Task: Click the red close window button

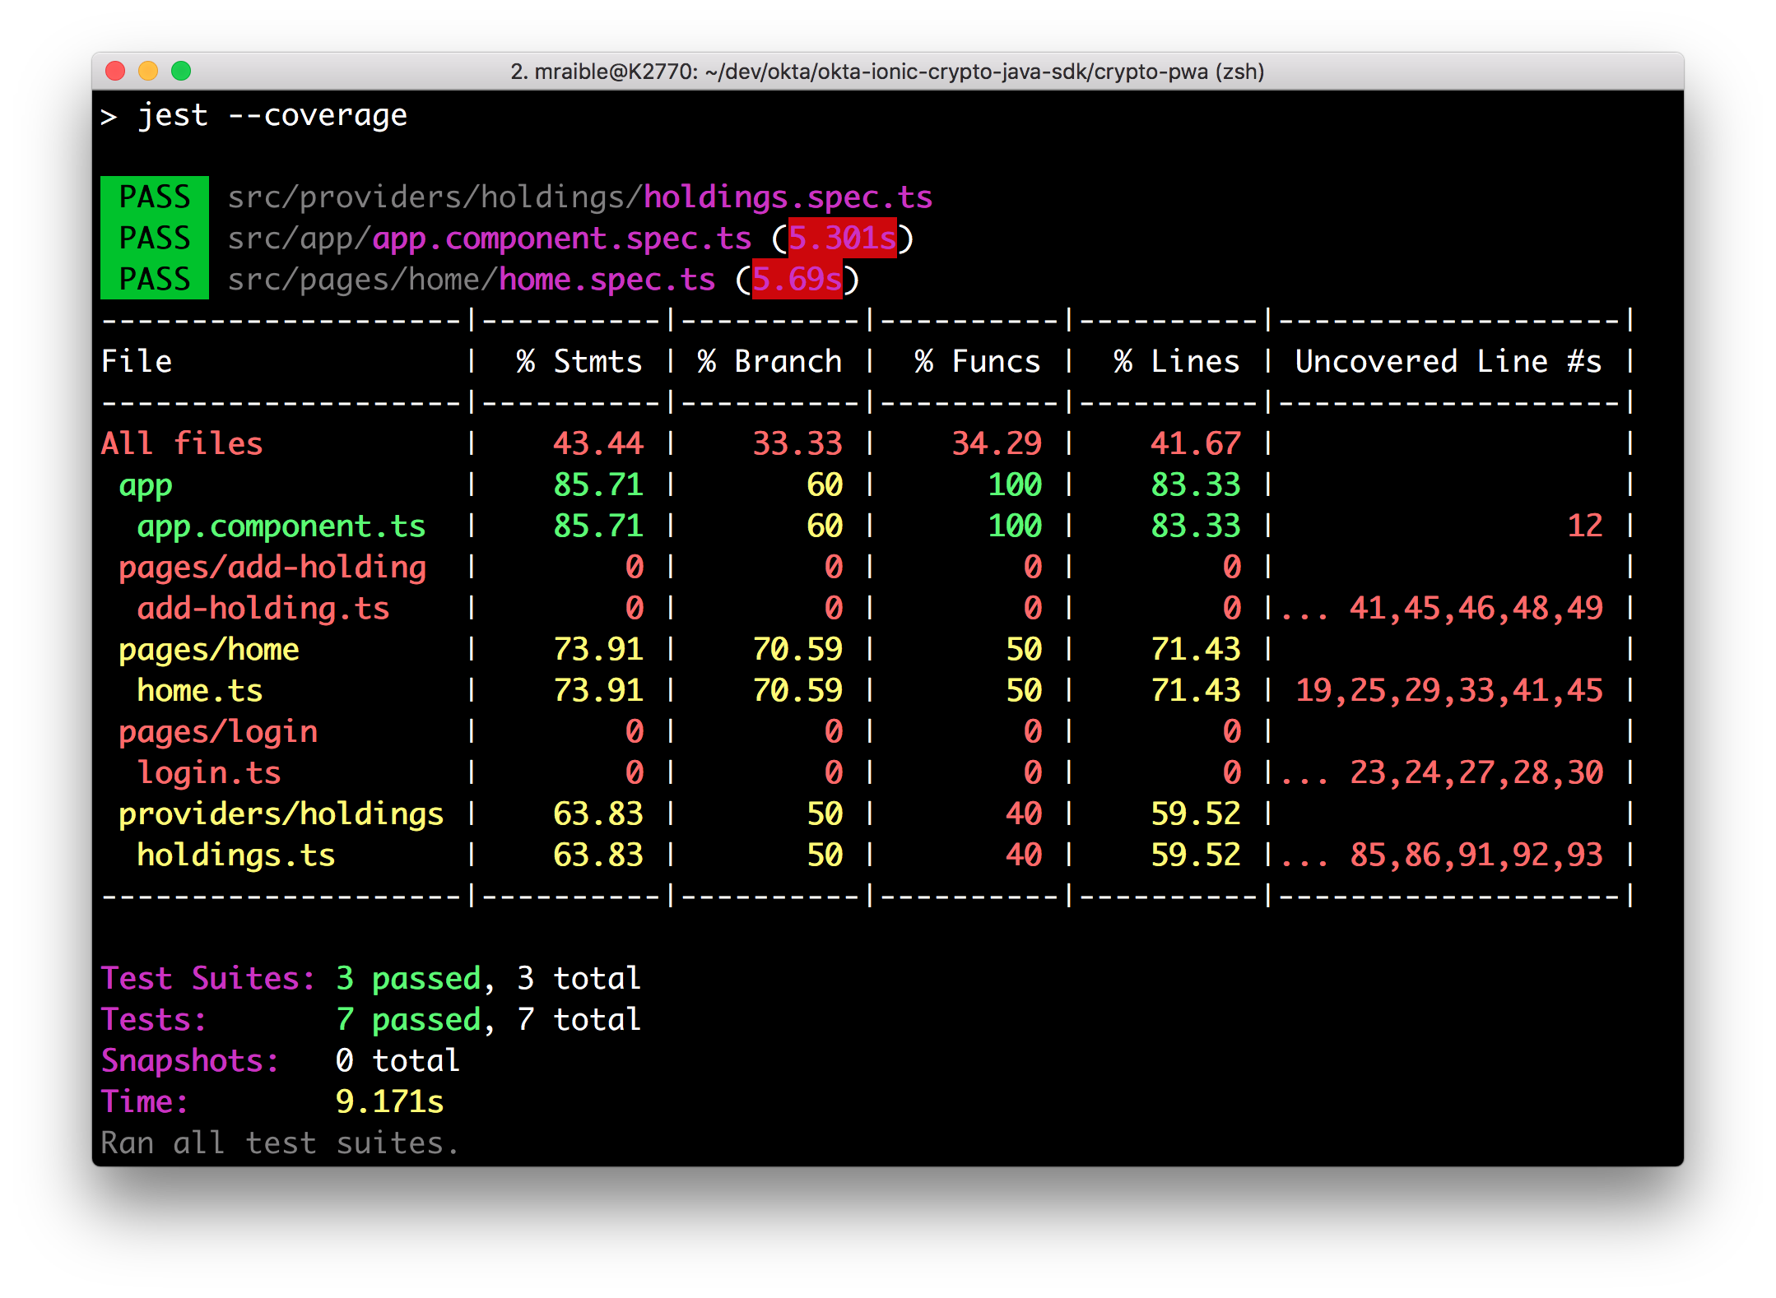Action: click(115, 72)
